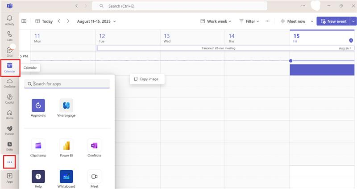Click the more apps ellipsis in sidebar
This screenshot has width=357, height=189.
(9, 162)
